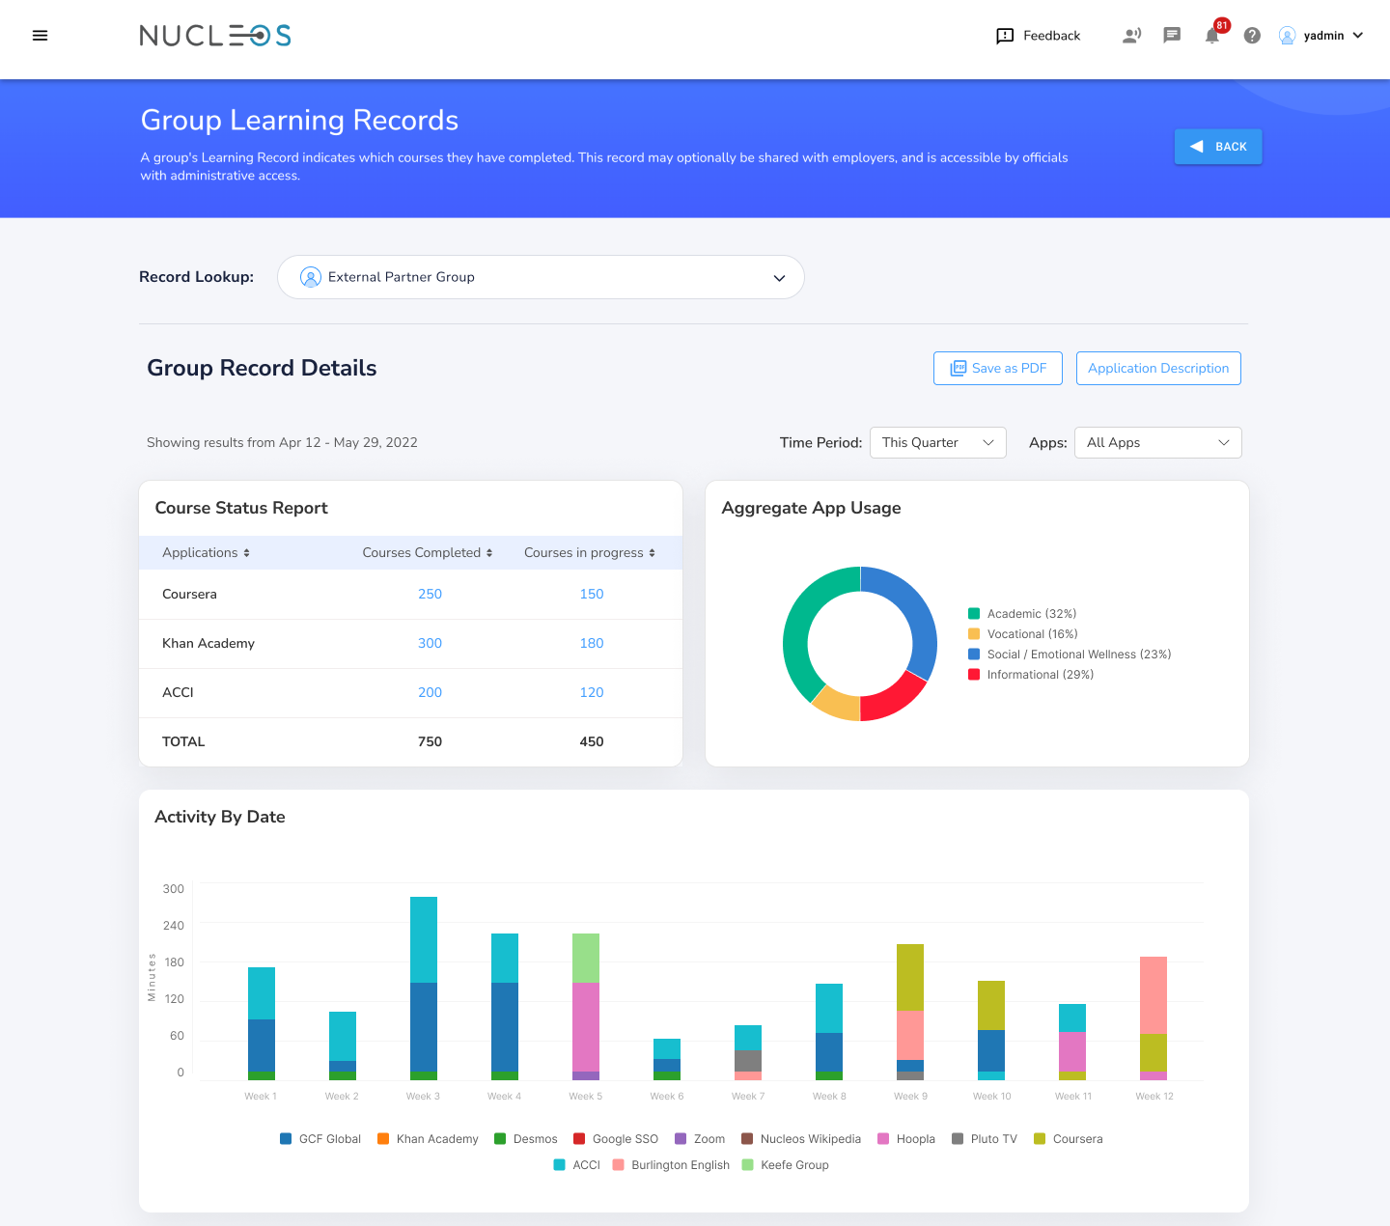Click the voice announcement icon in the header
Image resolution: width=1390 pixels, height=1226 pixels.
point(1131,36)
